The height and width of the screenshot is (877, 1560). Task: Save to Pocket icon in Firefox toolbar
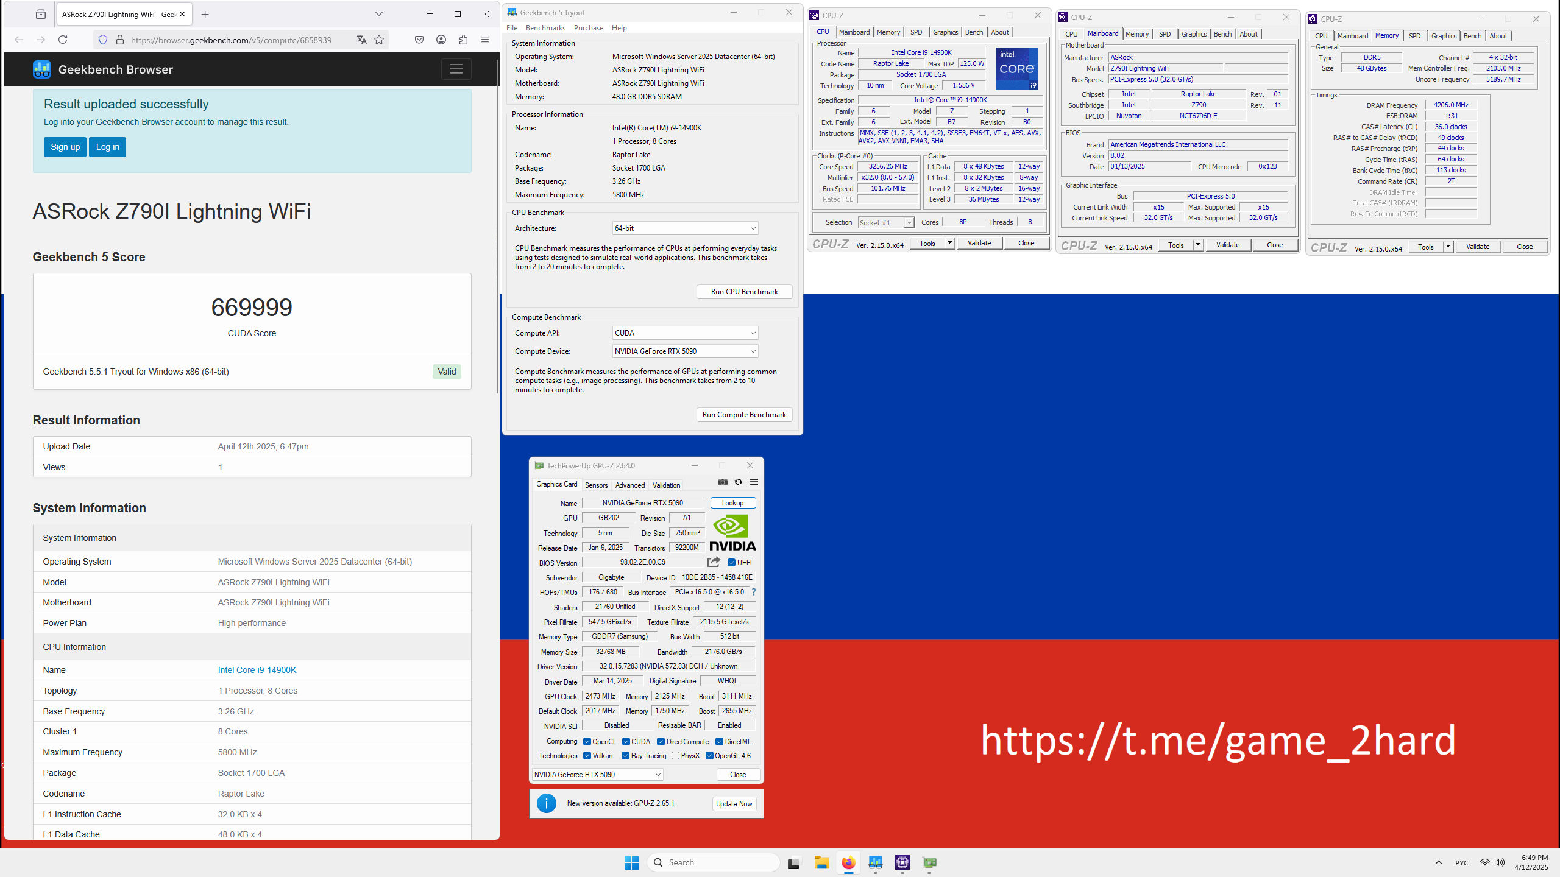pyautogui.click(x=419, y=40)
